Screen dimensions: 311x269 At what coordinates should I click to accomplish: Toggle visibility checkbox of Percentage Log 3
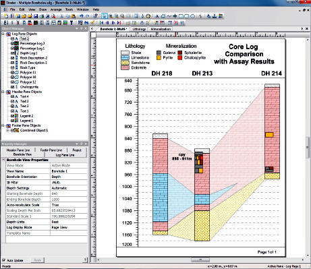(12, 43)
